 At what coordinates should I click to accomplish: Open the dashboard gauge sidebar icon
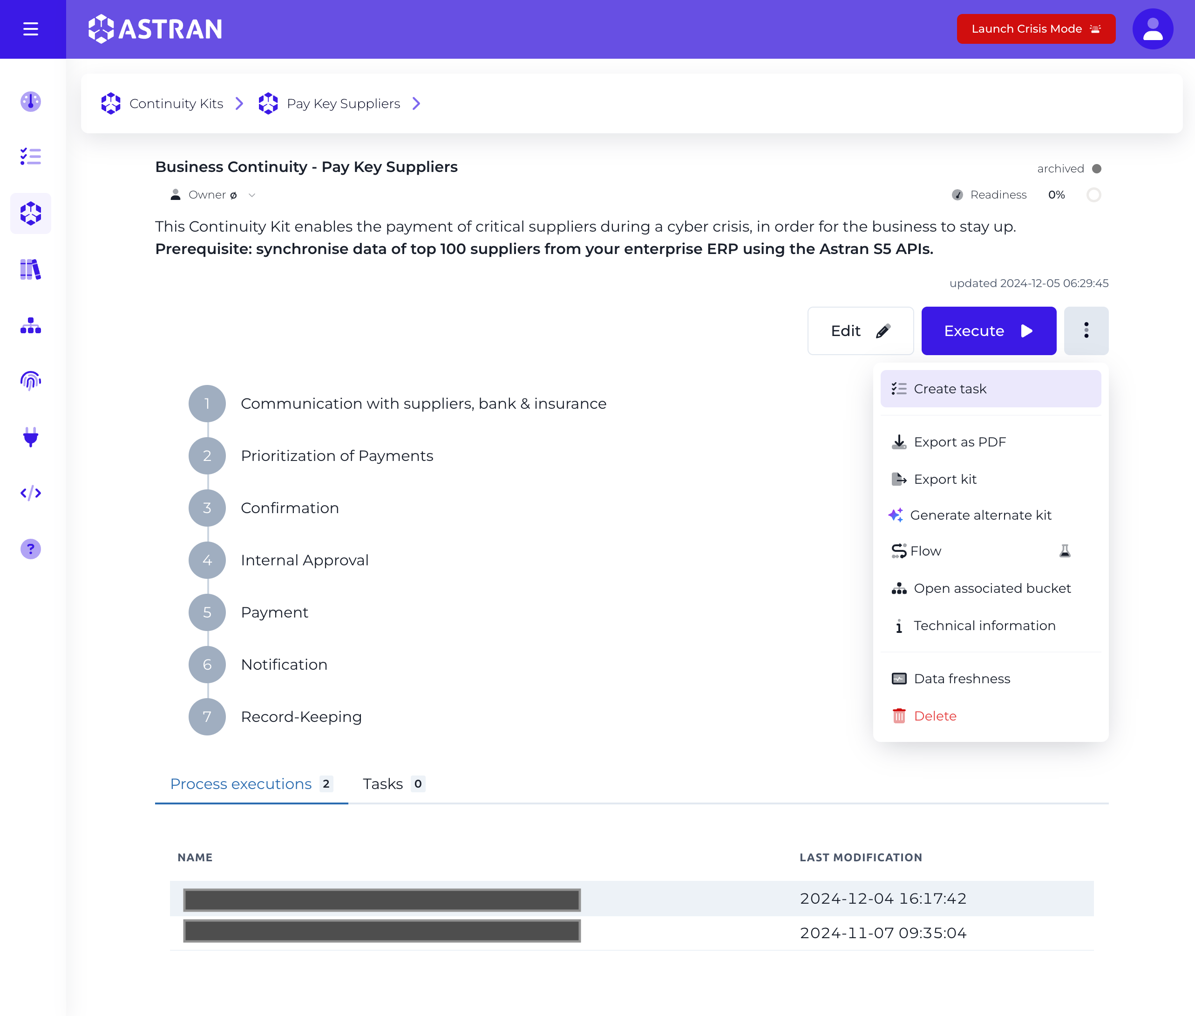tap(31, 102)
